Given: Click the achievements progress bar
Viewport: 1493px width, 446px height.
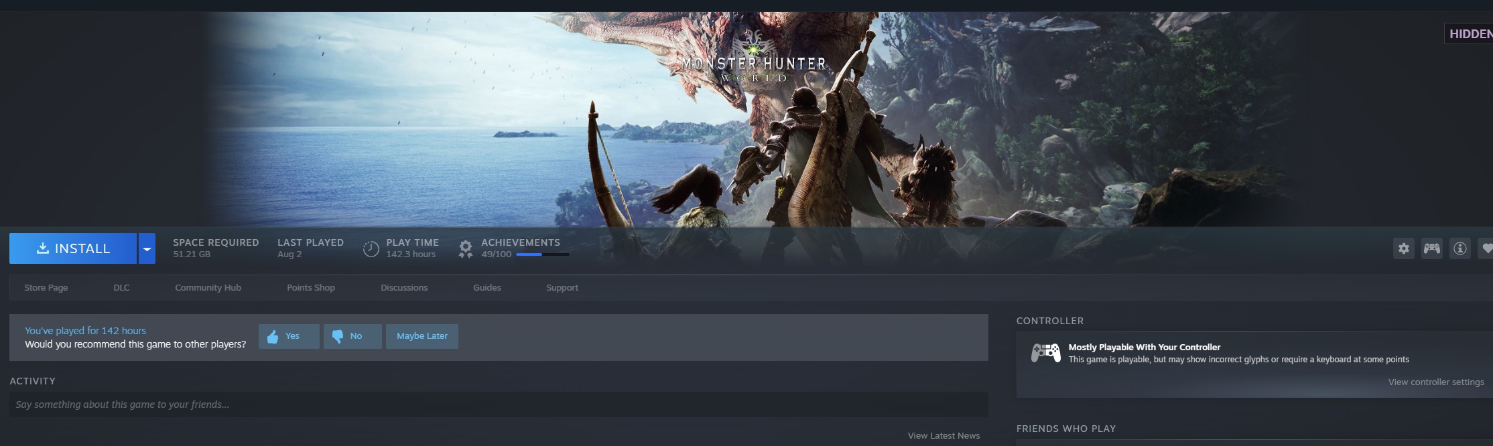Looking at the screenshot, I should (x=543, y=254).
